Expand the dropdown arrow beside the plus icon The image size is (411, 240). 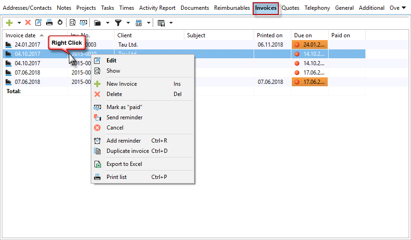tap(19, 23)
